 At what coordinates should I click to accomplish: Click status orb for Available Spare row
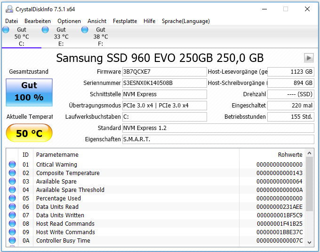click(x=12, y=181)
